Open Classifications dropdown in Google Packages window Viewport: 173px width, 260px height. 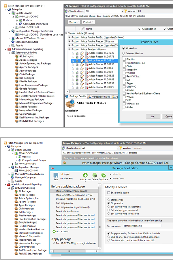tap(118, 148)
